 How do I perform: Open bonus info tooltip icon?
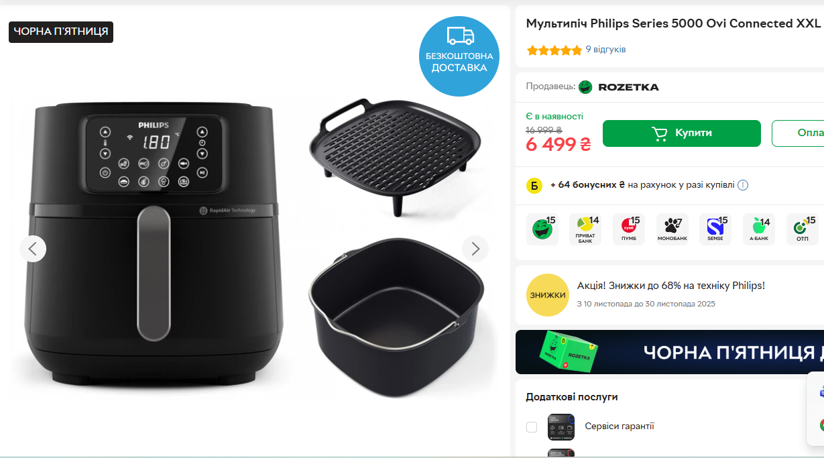point(743,185)
